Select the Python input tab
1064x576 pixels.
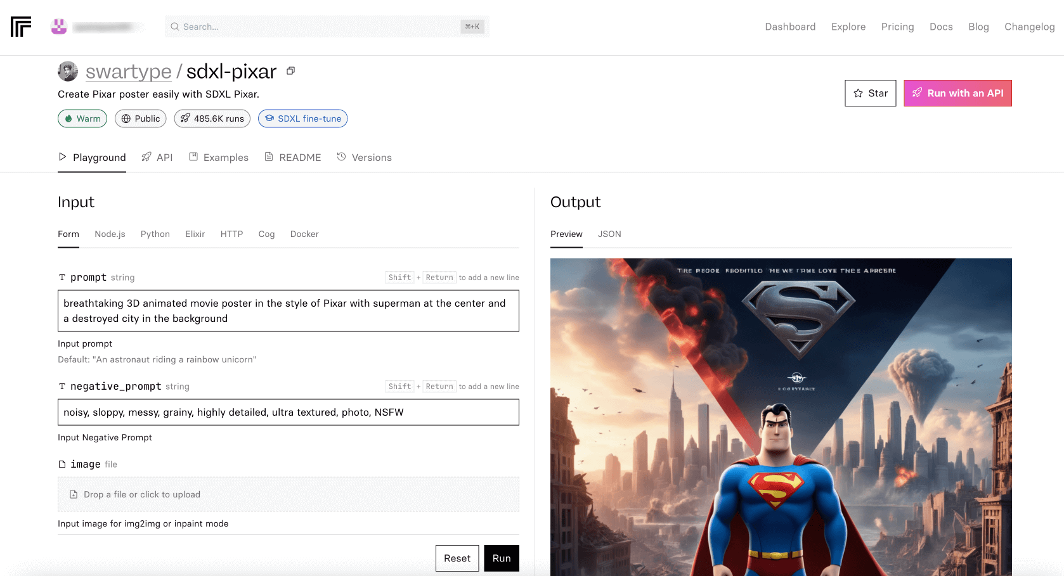[x=155, y=234]
